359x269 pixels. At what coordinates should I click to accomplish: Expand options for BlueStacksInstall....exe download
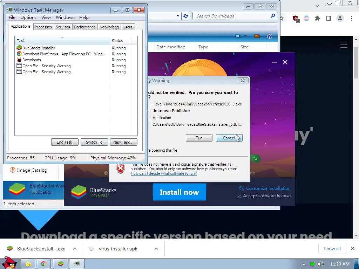(x=75, y=249)
